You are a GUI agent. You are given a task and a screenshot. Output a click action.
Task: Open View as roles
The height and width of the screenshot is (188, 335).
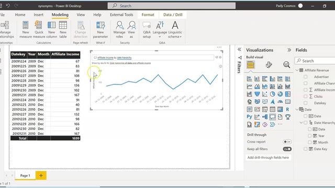coord(131,30)
